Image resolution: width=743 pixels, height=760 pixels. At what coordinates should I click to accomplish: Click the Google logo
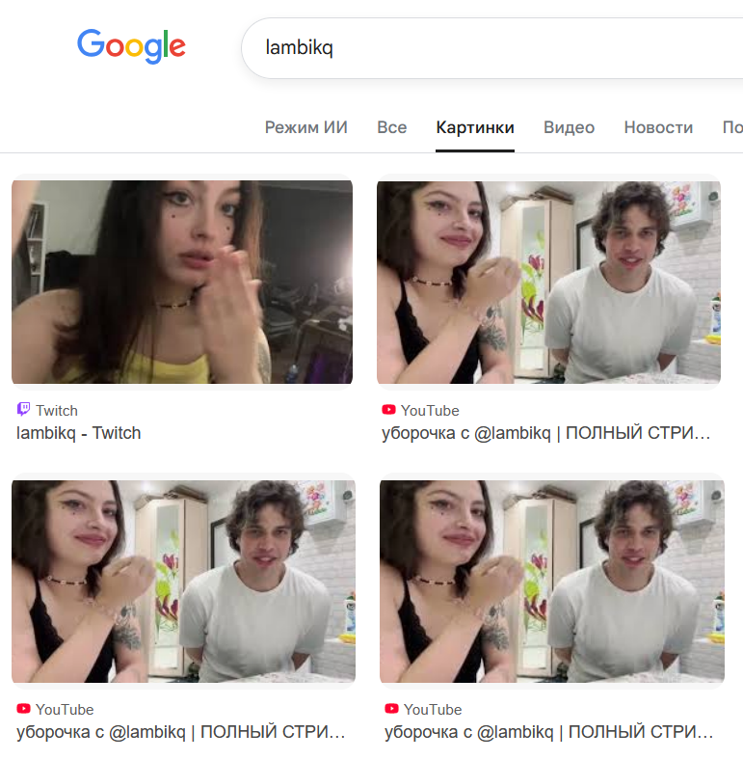tap(131, 46)
